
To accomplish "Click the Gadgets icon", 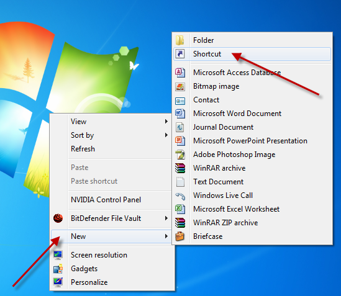I will pos(58,269).
